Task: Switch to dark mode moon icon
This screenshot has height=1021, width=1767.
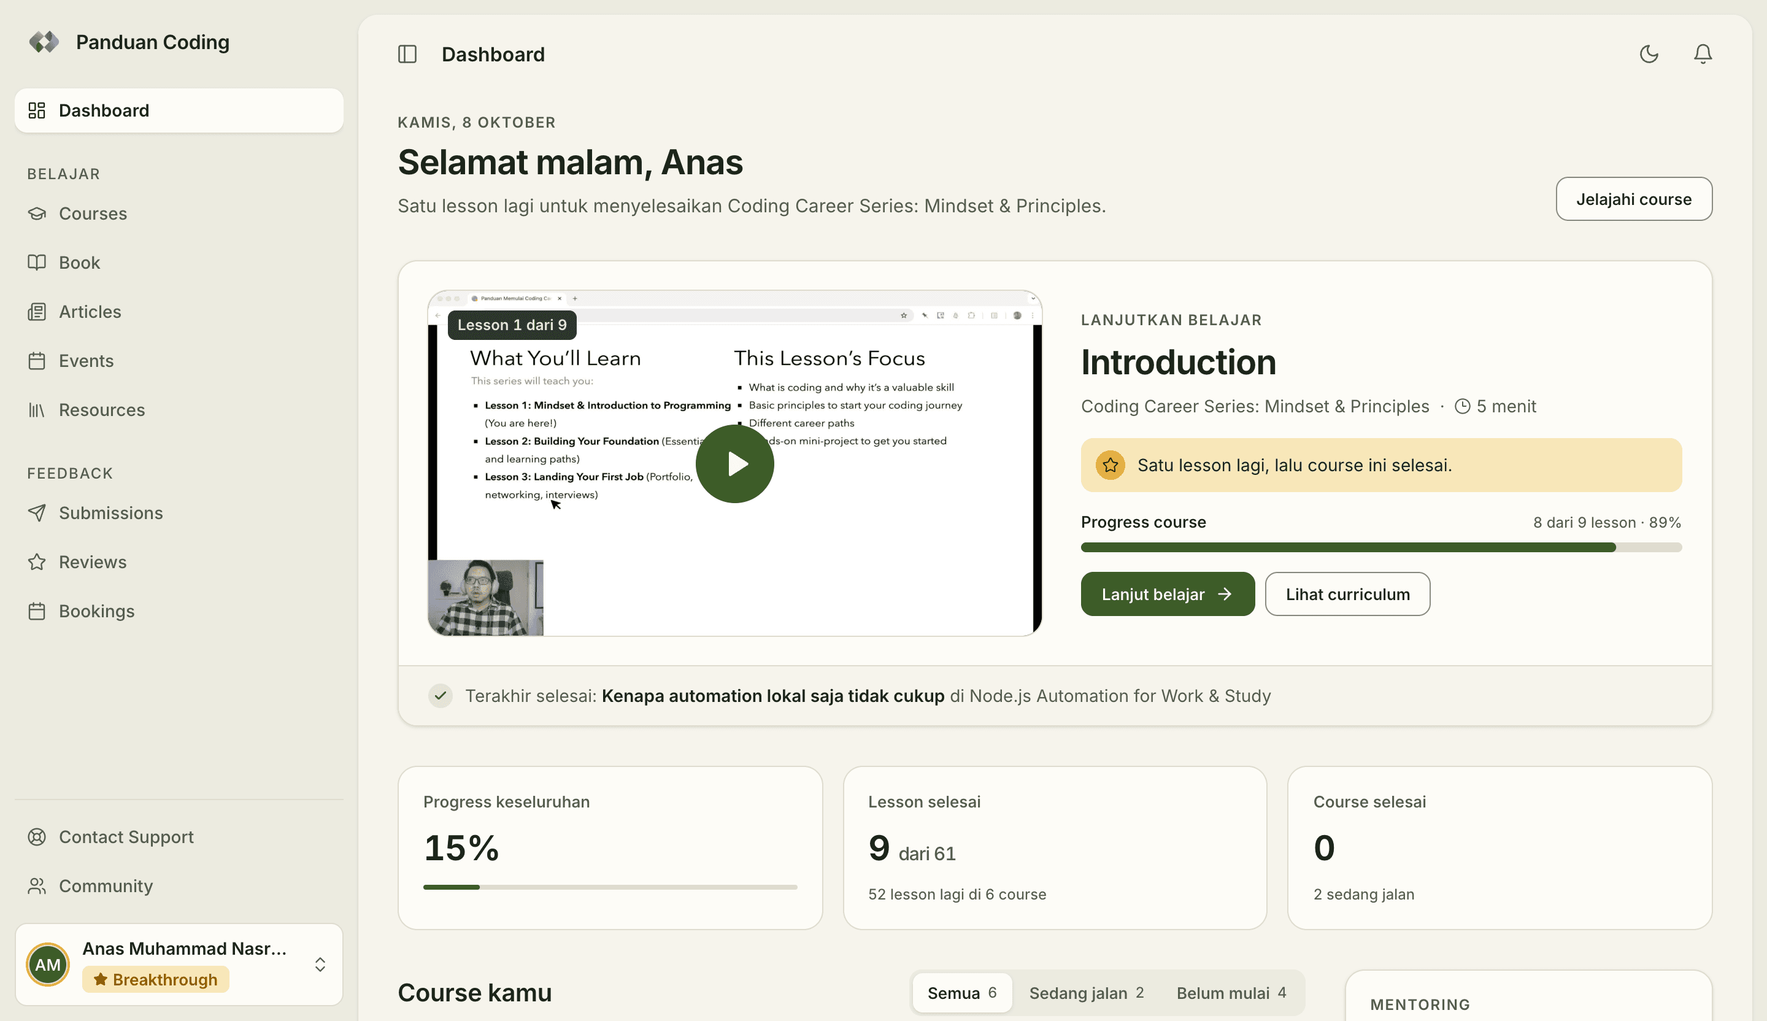Action: click(x=1649, y=54)
